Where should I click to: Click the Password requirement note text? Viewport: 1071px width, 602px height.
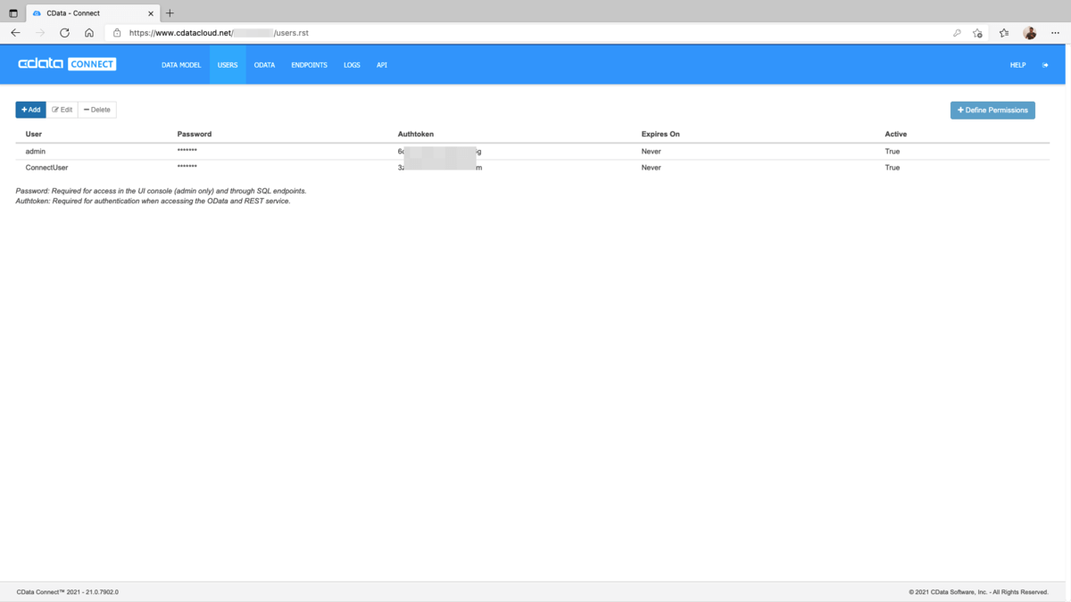pyautogui.click(x=161, y=191)
